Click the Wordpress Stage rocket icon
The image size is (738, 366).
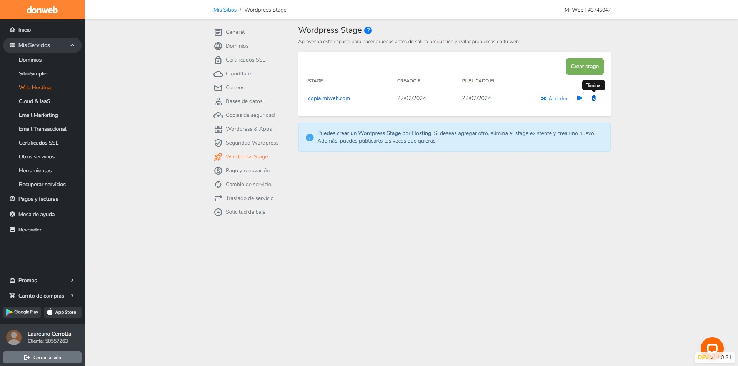click(218, 157)
